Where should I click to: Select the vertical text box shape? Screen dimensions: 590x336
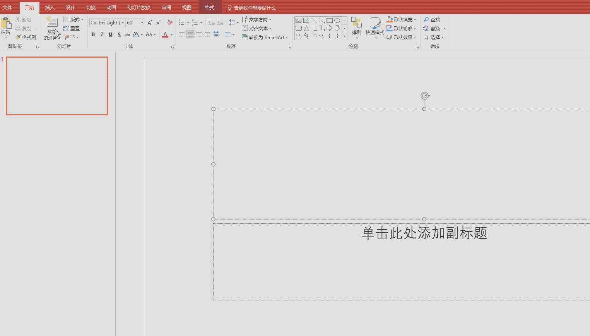(x=306, y=20)
